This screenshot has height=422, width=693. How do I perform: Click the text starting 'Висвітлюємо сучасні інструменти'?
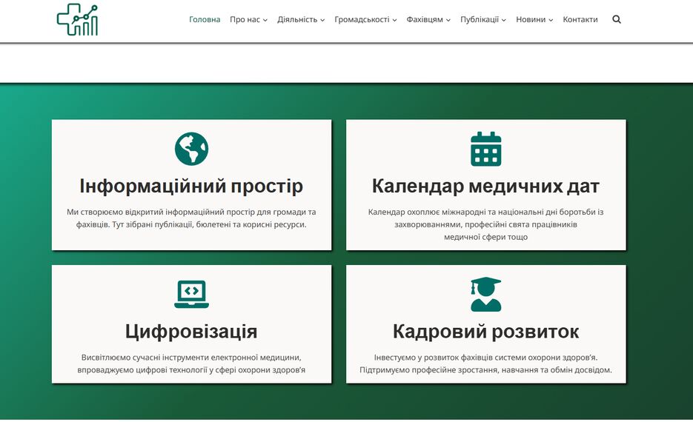(x=191, y=364)
